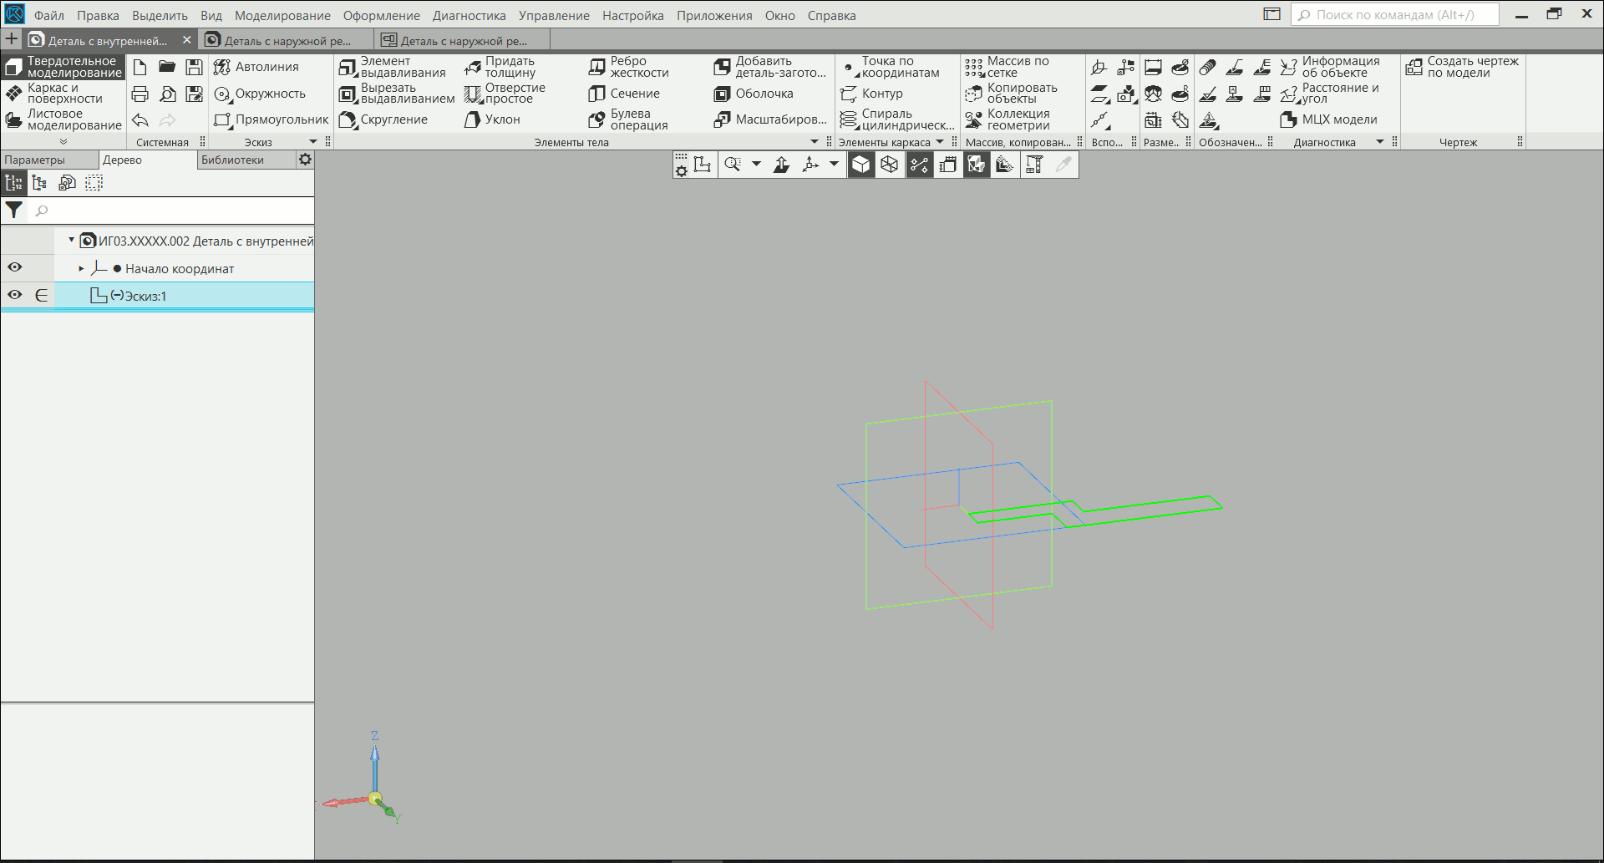
Task: Select Отверстие простое hole tool
Action: pos(505,94)
